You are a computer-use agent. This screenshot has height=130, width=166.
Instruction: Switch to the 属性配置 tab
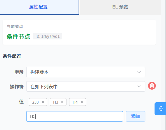pyautogui.click(x=39, y=7)
